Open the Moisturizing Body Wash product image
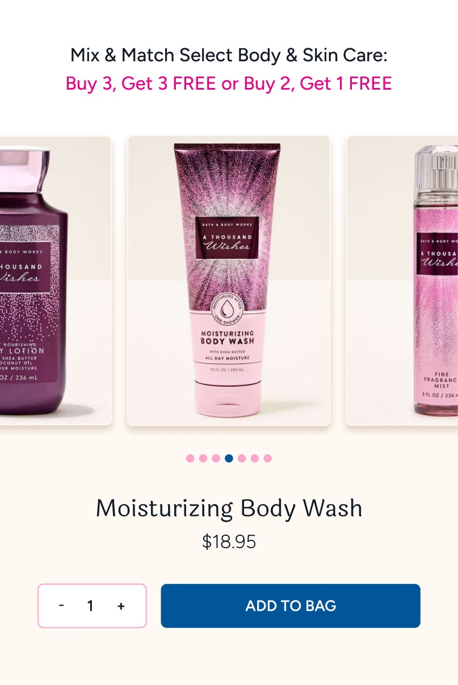The height and width of the screenshot is (685, 458). pos(229,280)
